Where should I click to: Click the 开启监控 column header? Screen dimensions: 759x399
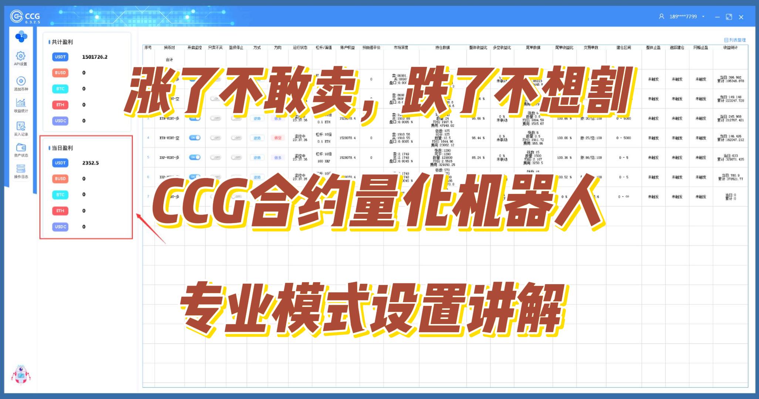195,48
